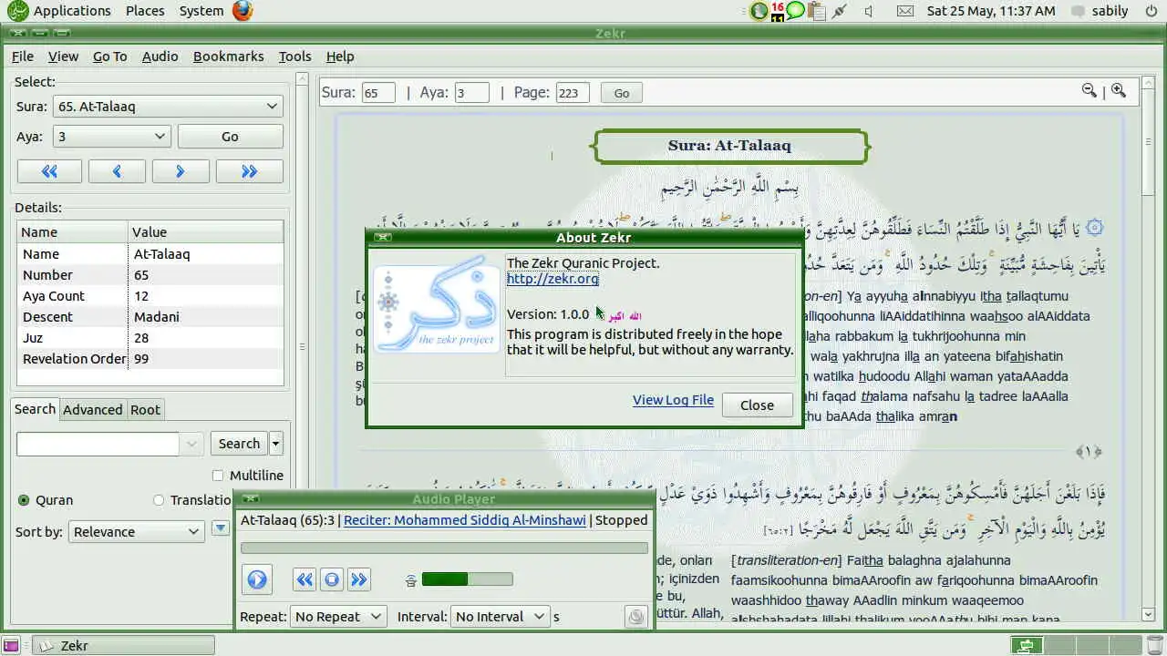The height and width of the screenshot is (656, 1167).
Task: Click the Name column header in Details
Action: [x=72, y=232]
